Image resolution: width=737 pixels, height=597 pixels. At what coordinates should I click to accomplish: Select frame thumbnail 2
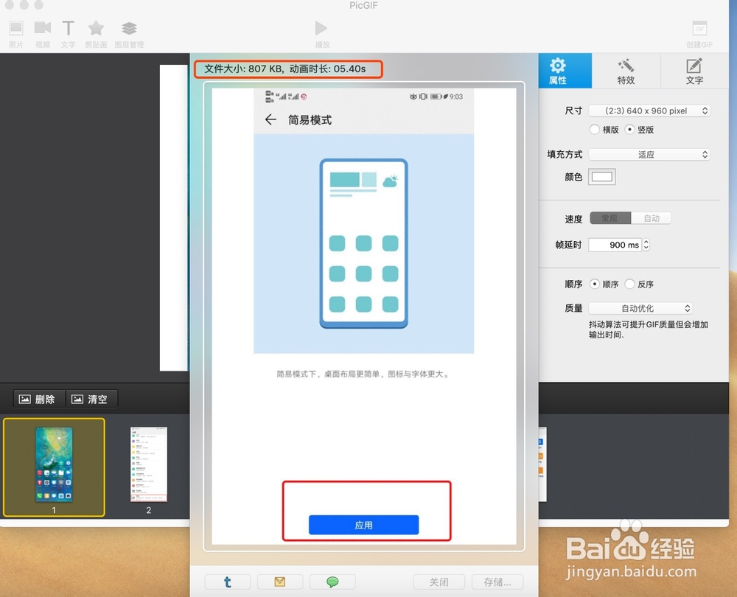[x=149, y=464]
